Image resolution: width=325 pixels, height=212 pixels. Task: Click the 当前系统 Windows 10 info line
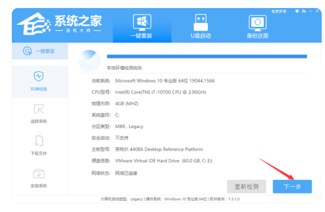153,81
